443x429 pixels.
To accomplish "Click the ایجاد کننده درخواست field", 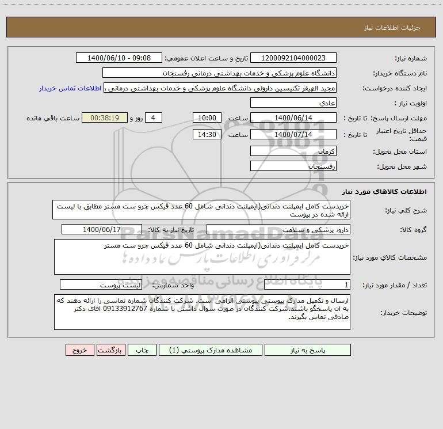I will (x=220, y=88).
